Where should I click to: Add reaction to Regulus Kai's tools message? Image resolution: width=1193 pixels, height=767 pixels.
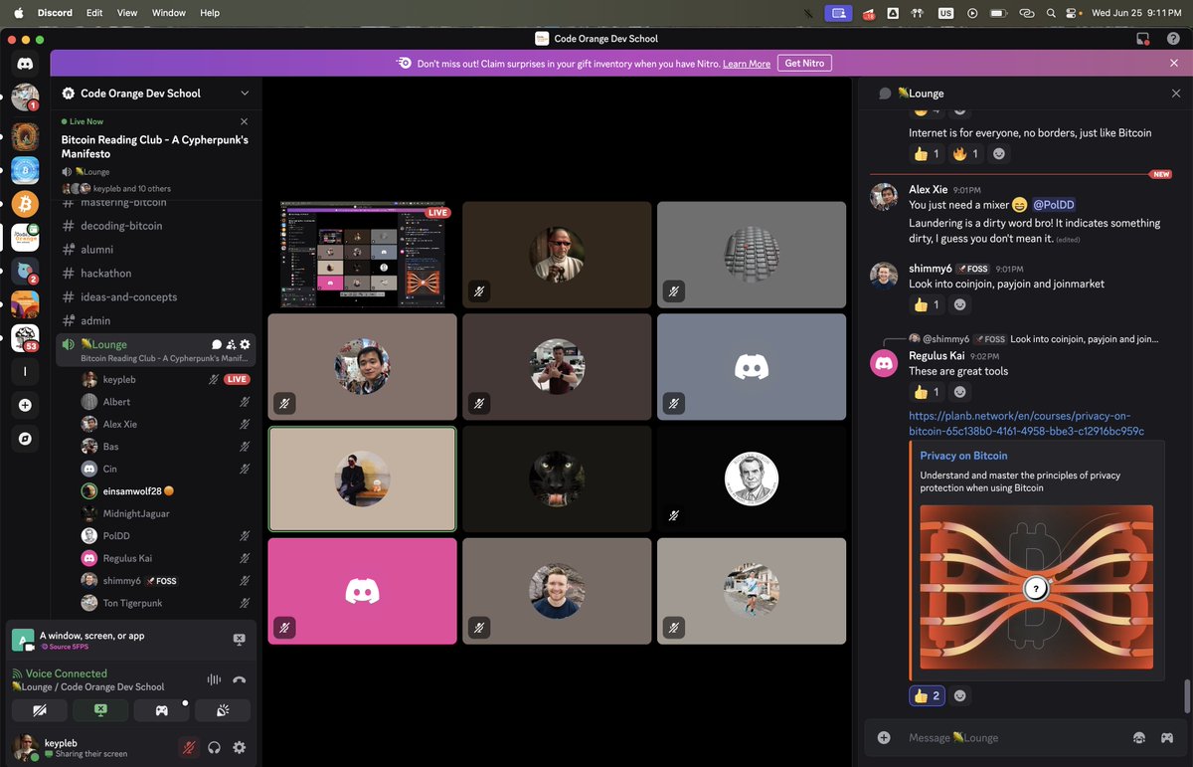(960, 392)
